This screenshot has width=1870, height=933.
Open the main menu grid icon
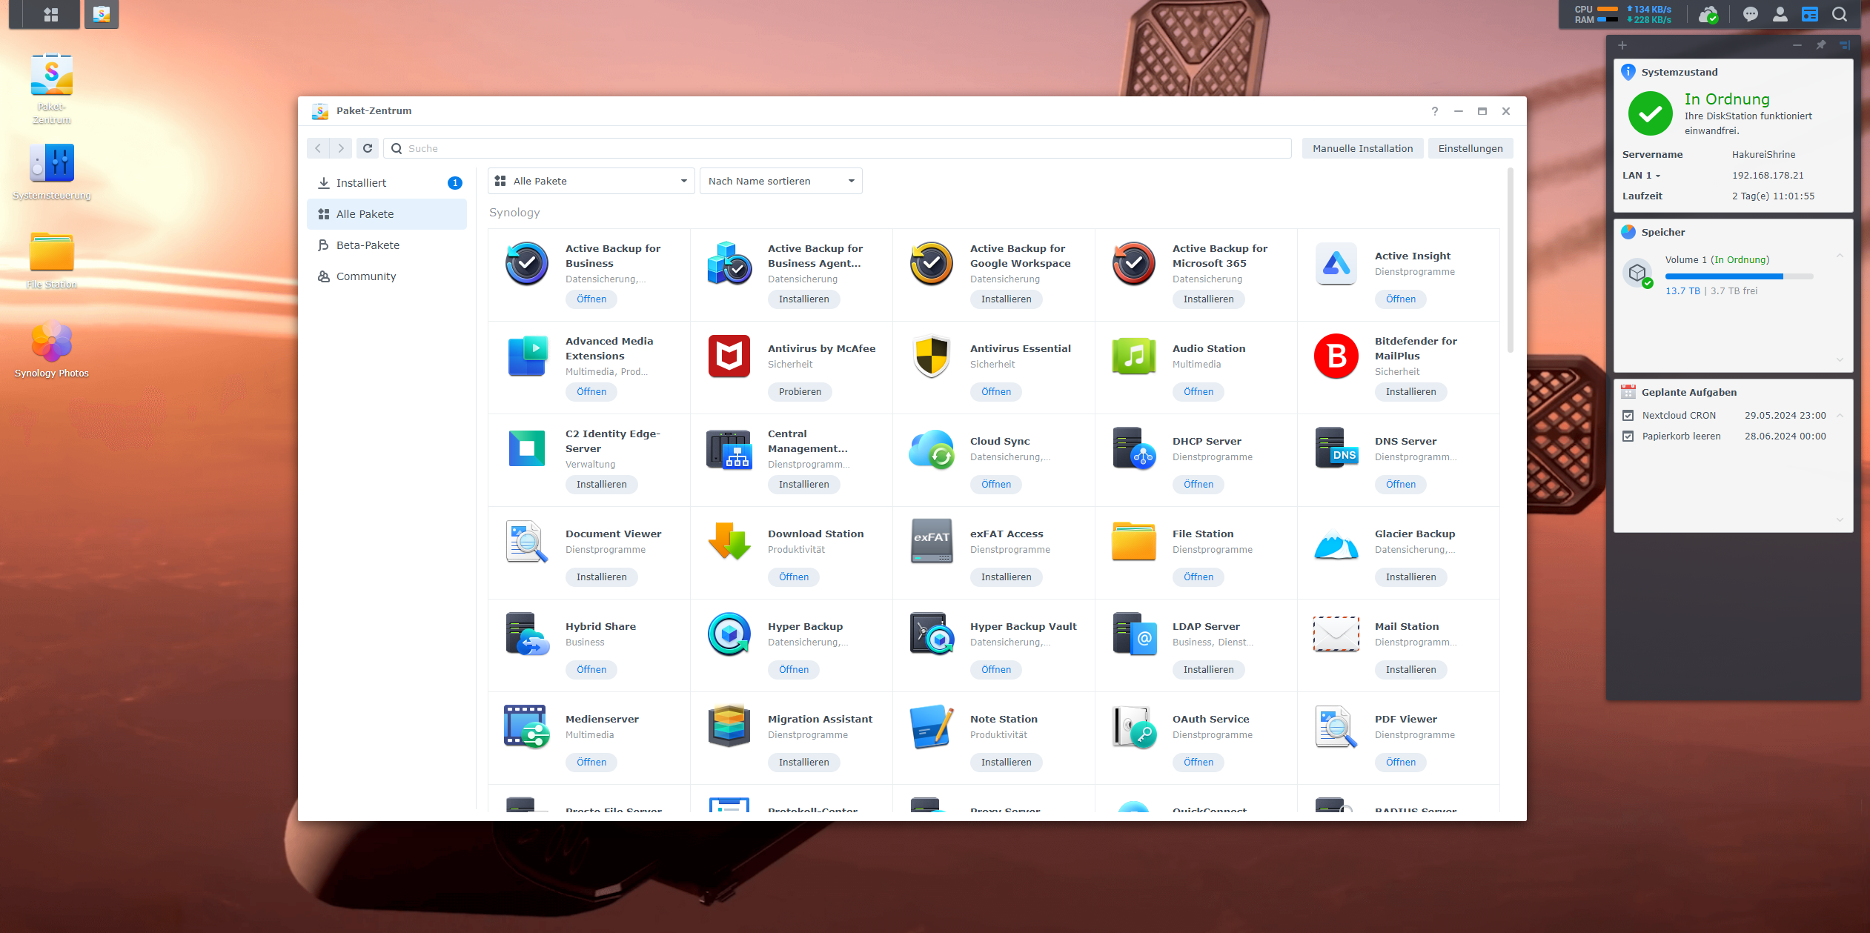pyautogui.click(x=50, y=14)
